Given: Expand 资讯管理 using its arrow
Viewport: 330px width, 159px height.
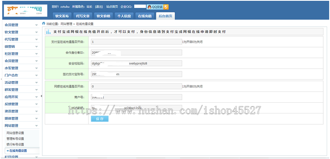Looking at the screenshot, I should (x=36, y=111).
